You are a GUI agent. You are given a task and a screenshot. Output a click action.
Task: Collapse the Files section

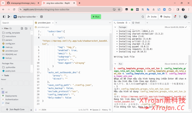pyautogui.click(x=3, y=29)
